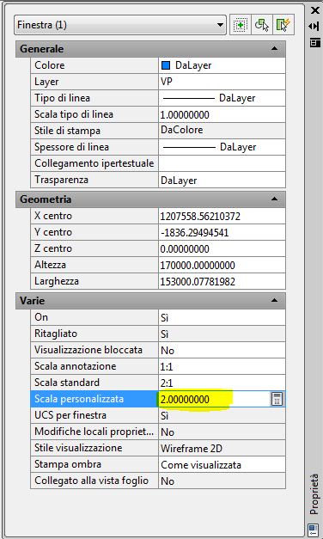Viewport: 323px width, 539px height.
Task: Select the Ritagliato label
Action: tap(56, 334)
